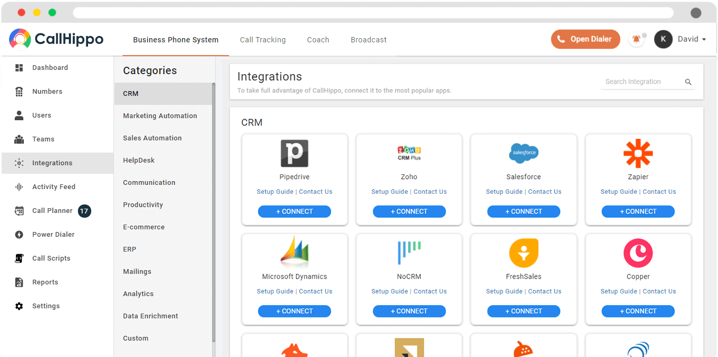718x357 pixels.
Task: Connect the Pipedrive integration
Action: point(294,211)
